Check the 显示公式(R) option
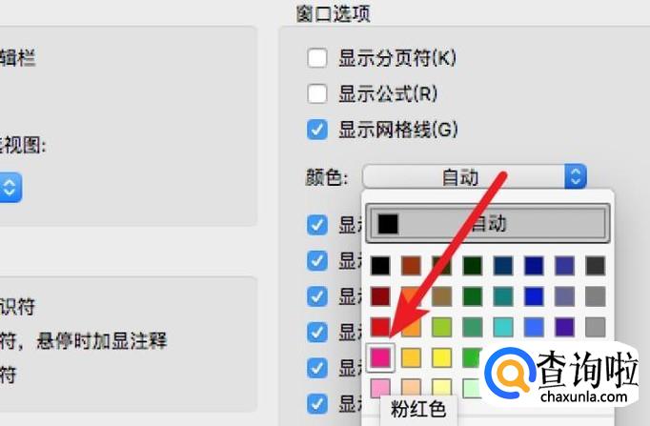Image resolution: width=650 pixels, height=426 pixels. tap(317, 93)
